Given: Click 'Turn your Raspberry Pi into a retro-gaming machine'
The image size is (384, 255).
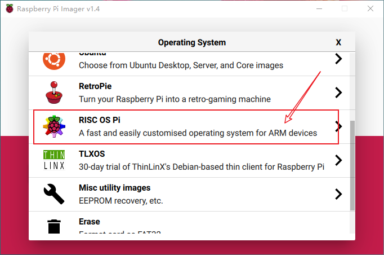Looking at the screenshot, I should tap(175, 99).
